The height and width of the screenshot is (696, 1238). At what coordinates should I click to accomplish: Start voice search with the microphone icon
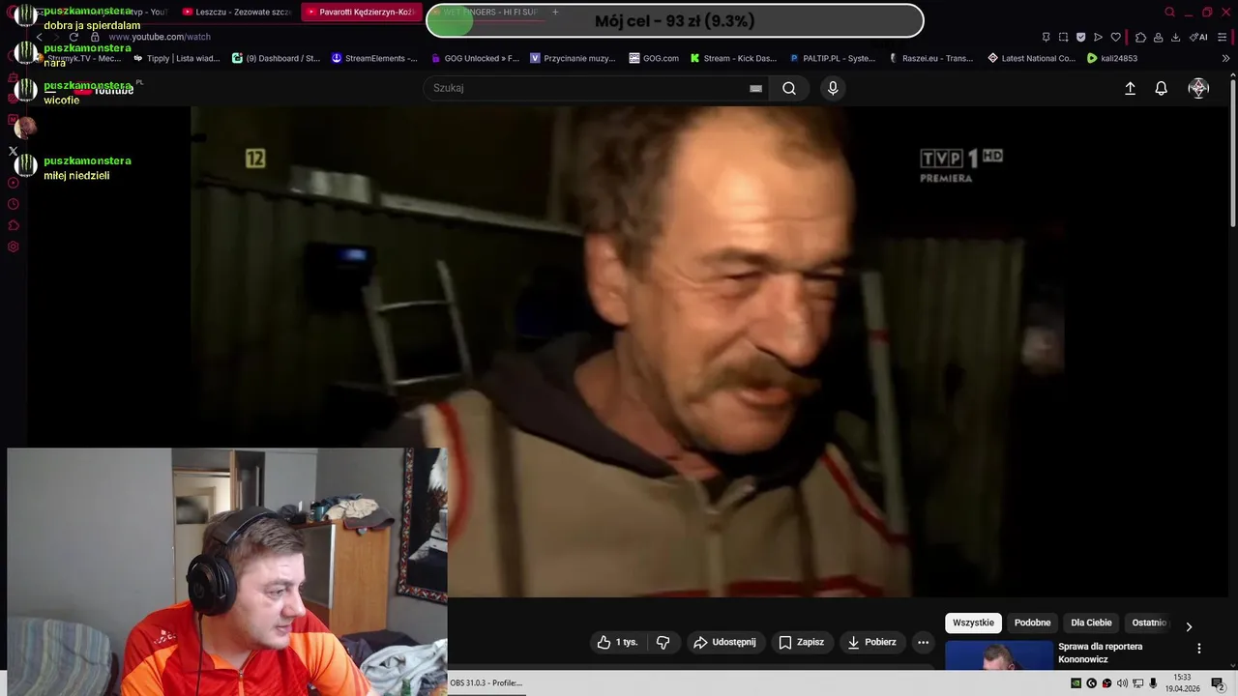(x=833, y=88)
